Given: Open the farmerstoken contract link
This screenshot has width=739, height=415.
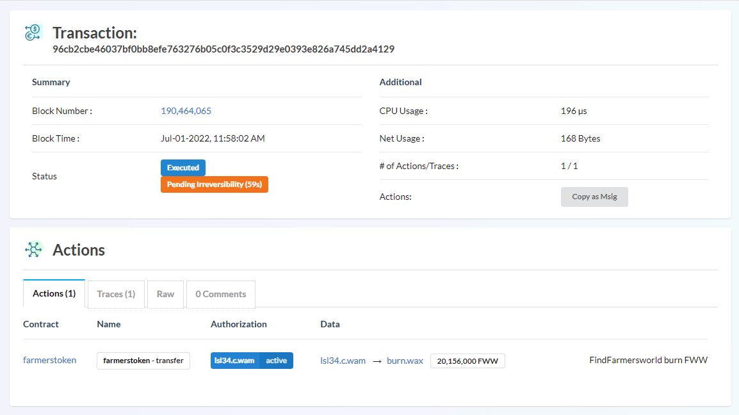Looking at the screenshot, I should click(49, 360).
